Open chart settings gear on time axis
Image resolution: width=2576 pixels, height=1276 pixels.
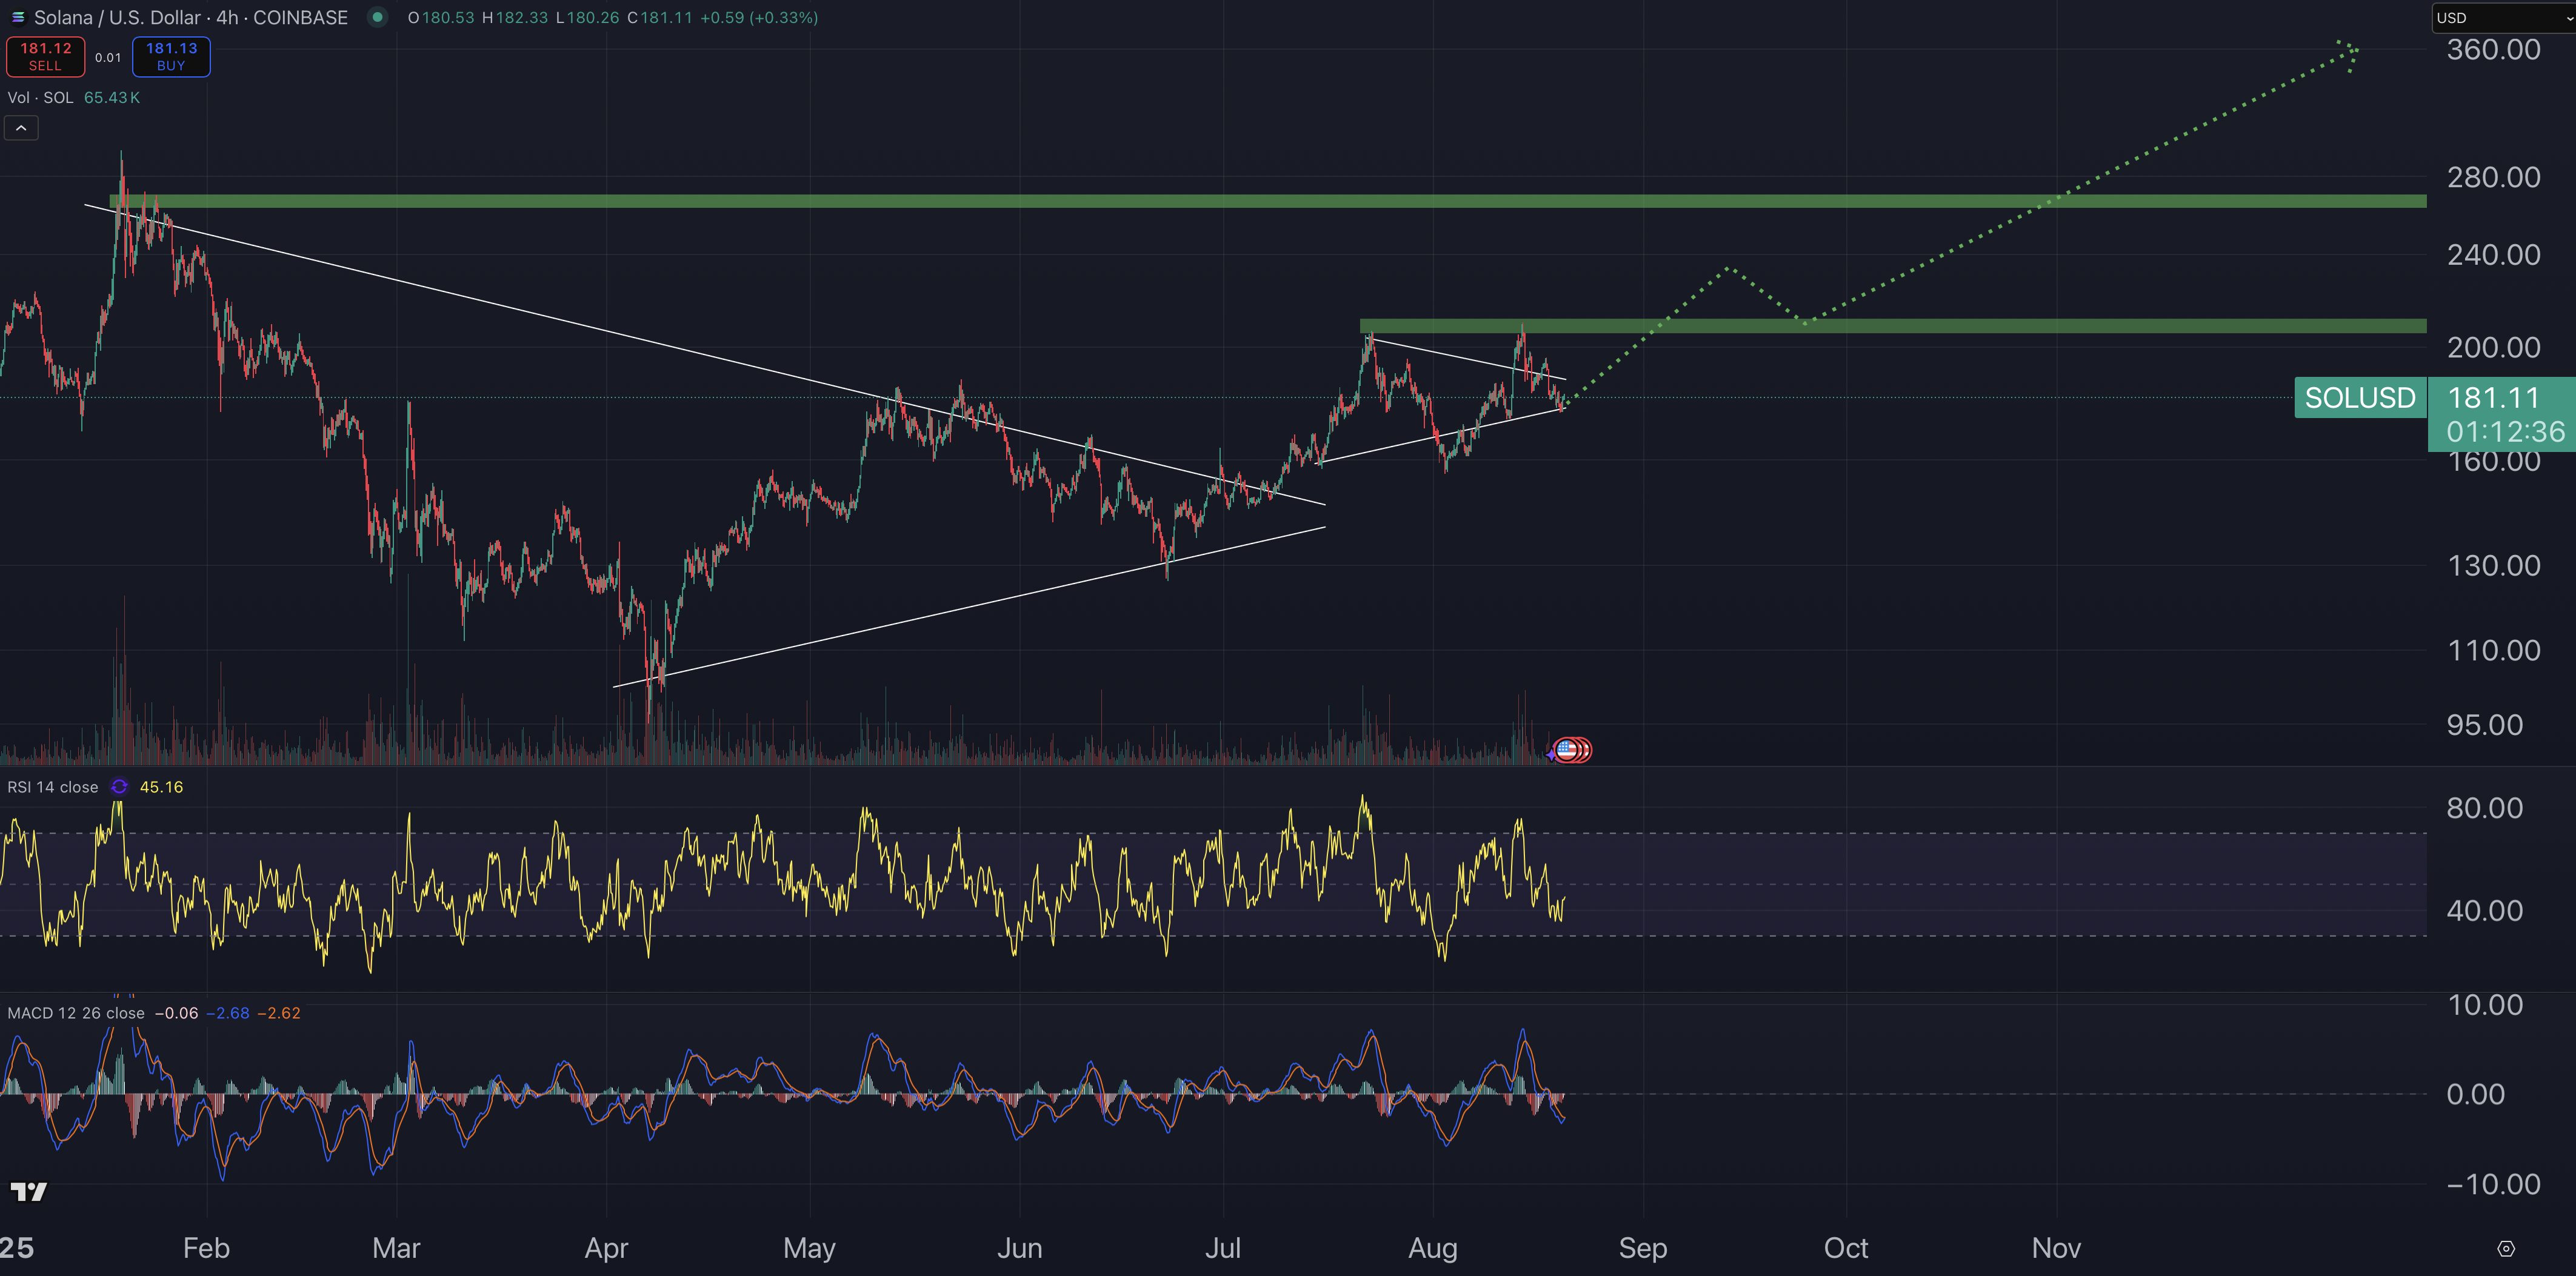(x=2505, y=1248)
